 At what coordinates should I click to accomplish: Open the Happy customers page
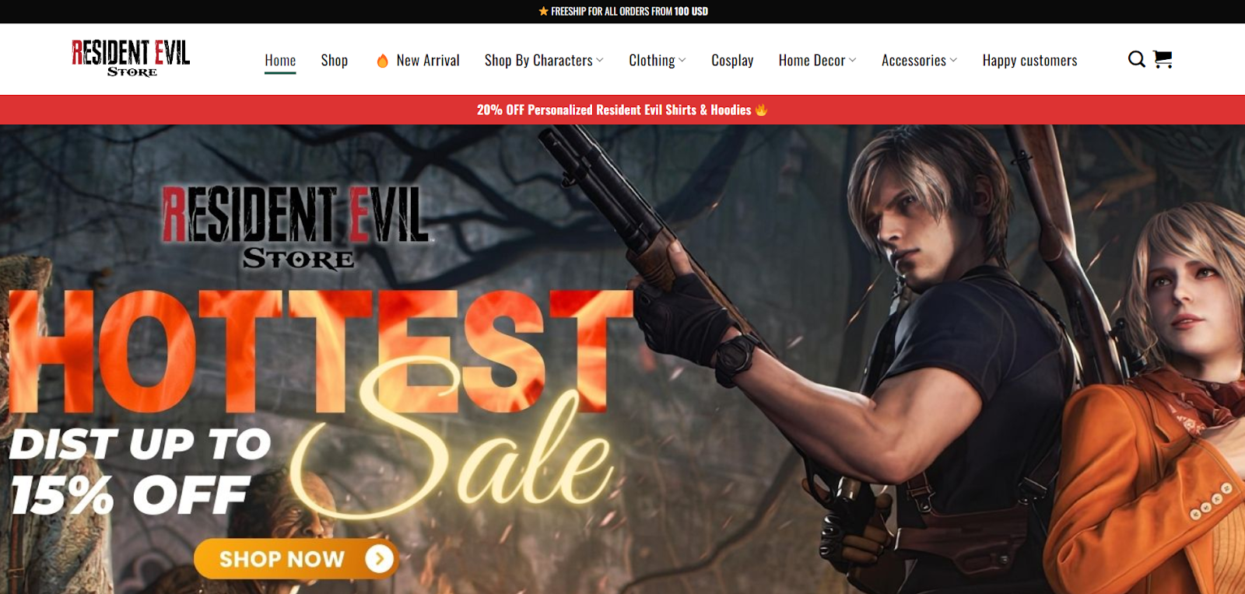1029,61
